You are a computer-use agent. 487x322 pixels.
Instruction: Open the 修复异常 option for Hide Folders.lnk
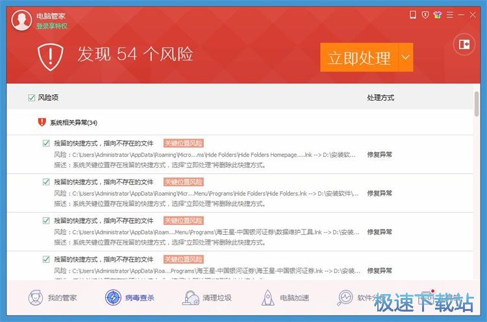(380, 193)
